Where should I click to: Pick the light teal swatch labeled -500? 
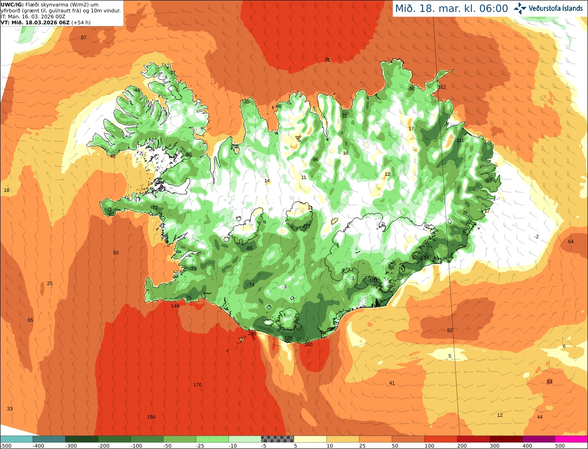(x=17, y=439)
